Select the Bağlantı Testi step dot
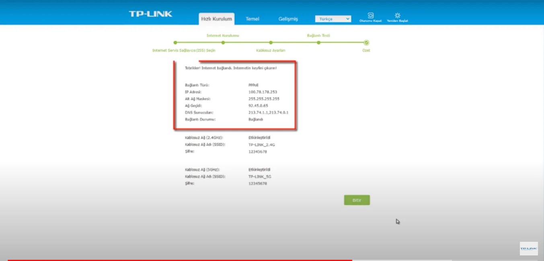The height and width of the screenshot is (261, 544). [x=318, y=42]
